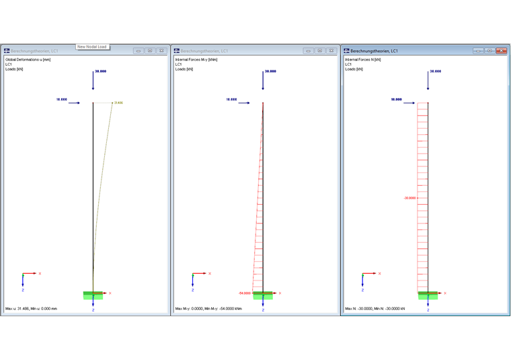Click the app icon in Internal Forces N window title bar

click(346, 51)
